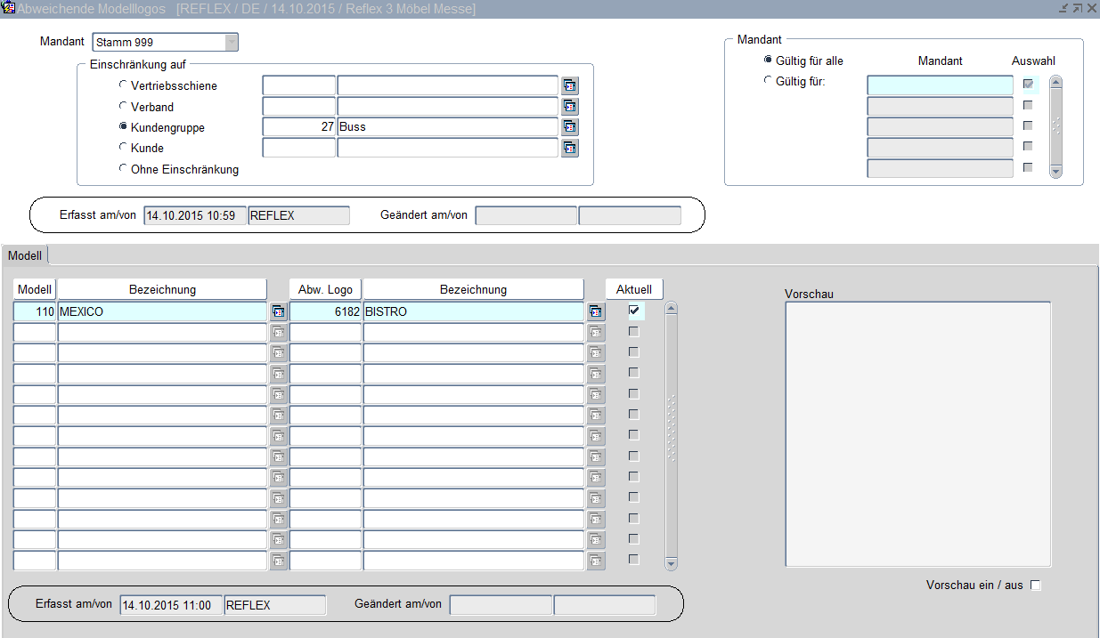Open lookup list beside Vertriebsschiene field
Image resolution: width=1100 pixels, height=638 pixels.
(x=570, y=85)
